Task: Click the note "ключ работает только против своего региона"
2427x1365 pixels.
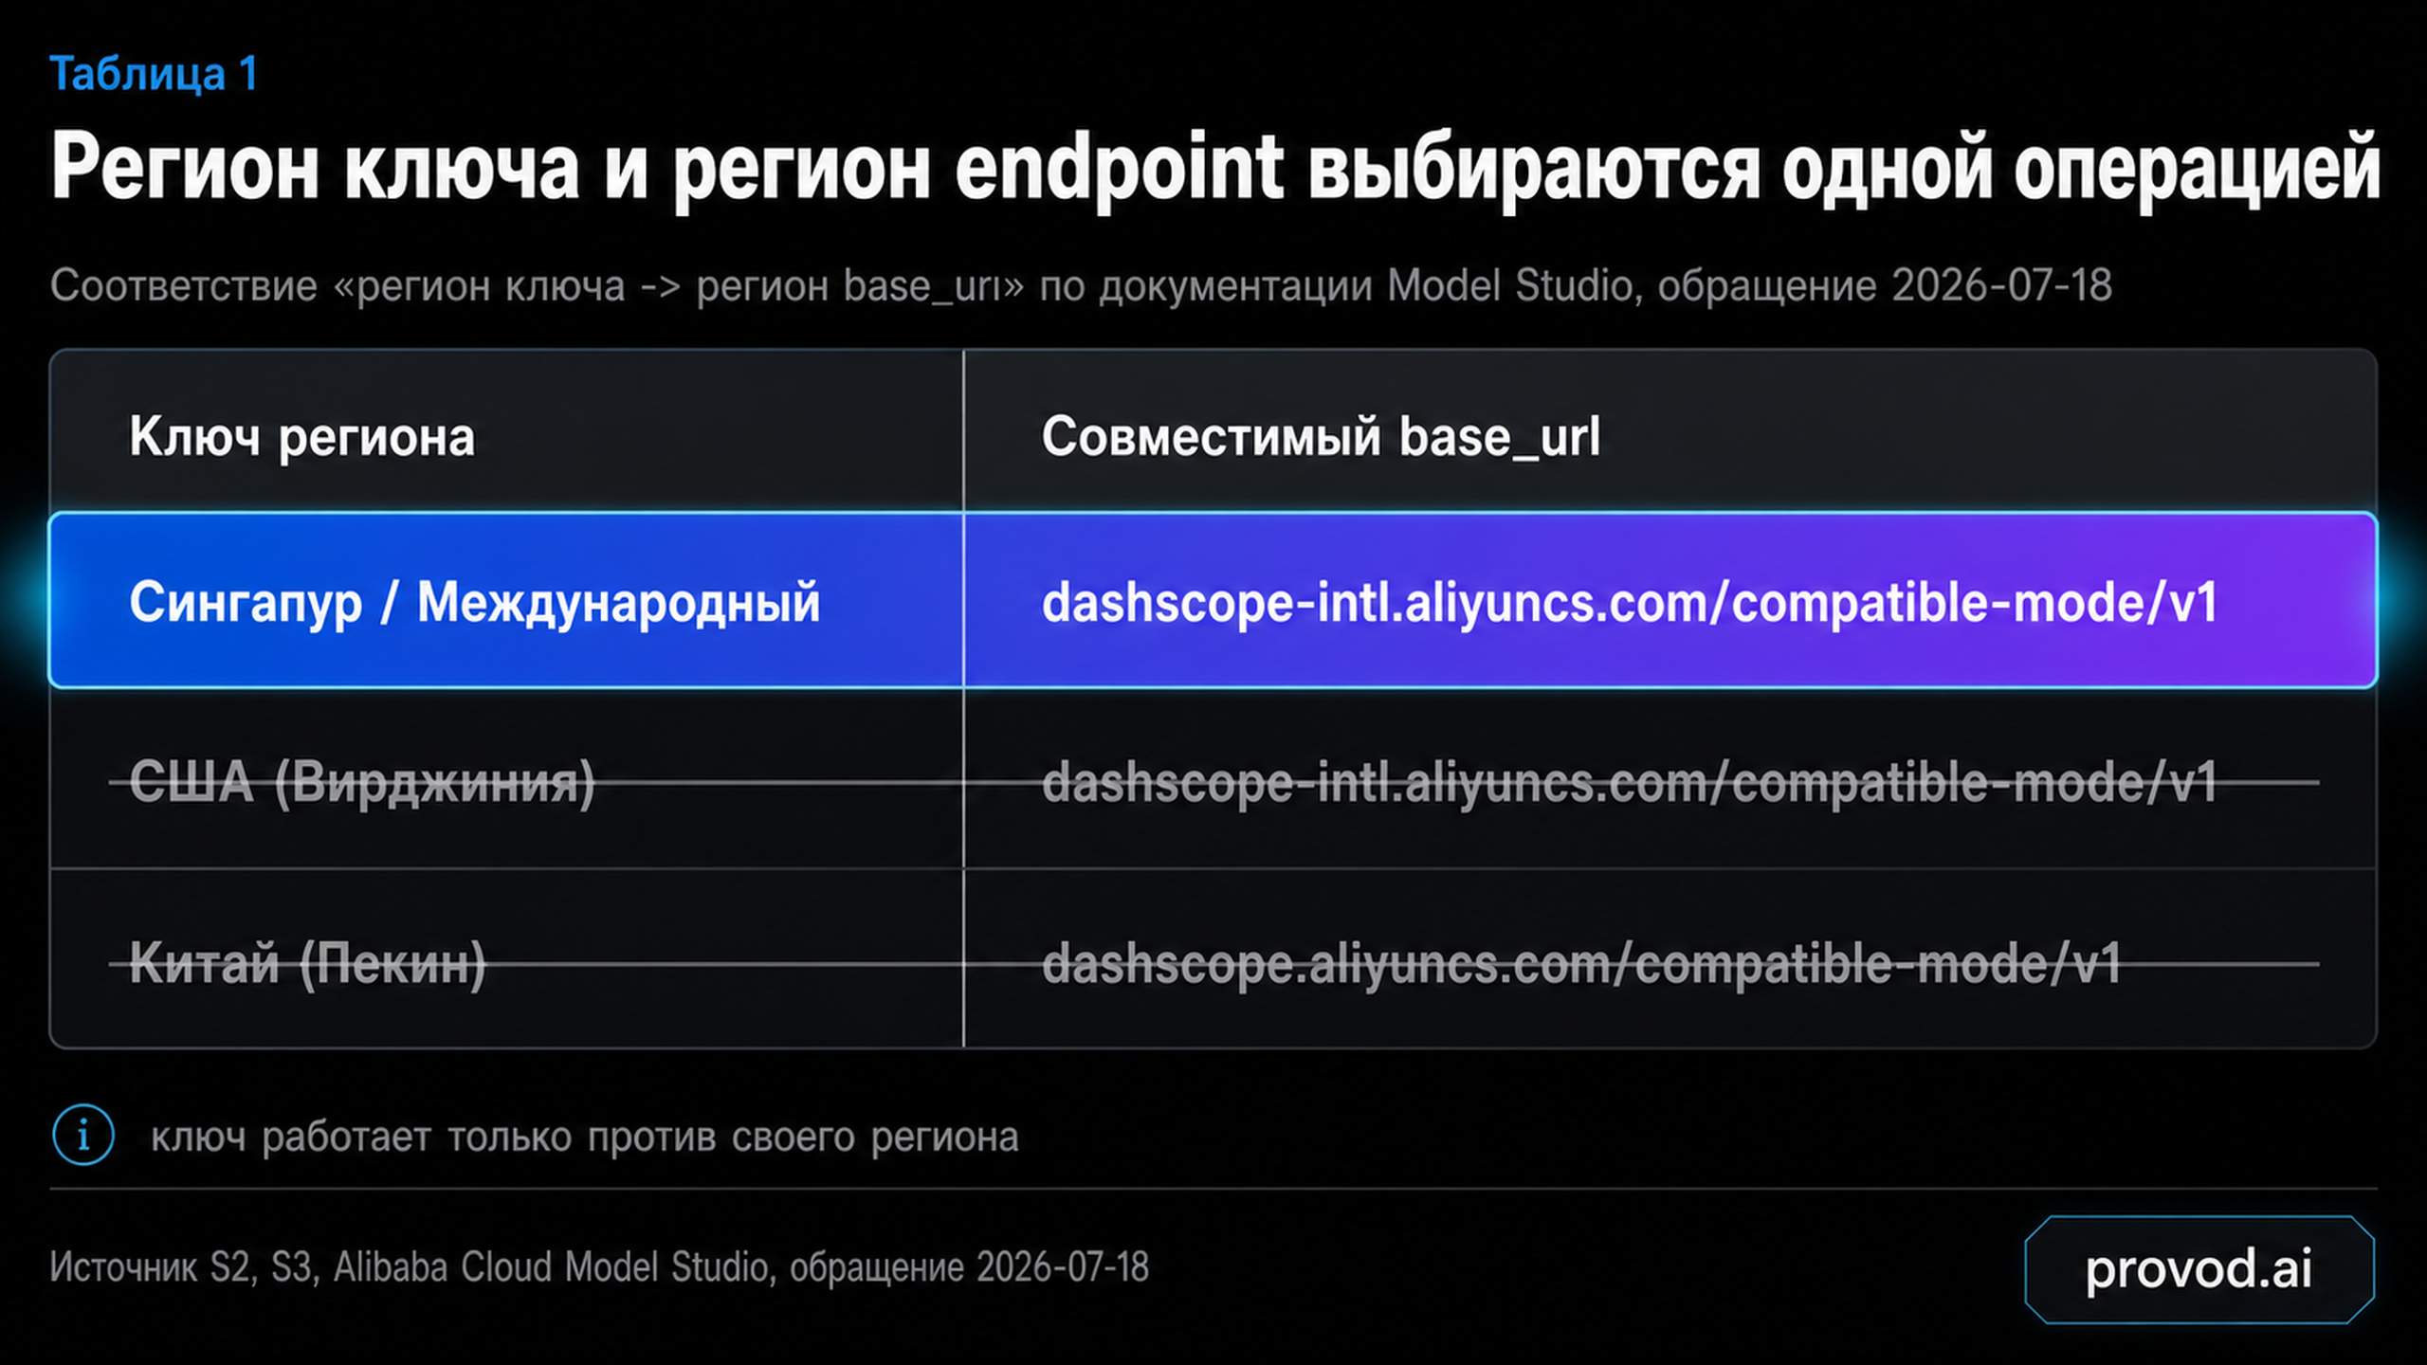Action: click(x=585, y=1137)
